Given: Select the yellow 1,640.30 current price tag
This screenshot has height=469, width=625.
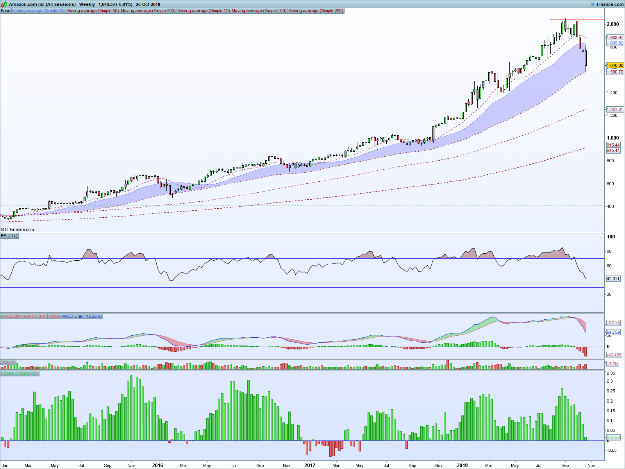Looking at the screenshot, I should 615,65.
